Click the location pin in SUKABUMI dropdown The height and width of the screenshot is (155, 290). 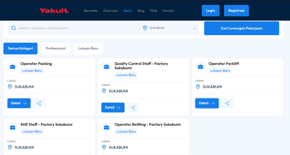(145, 28)
